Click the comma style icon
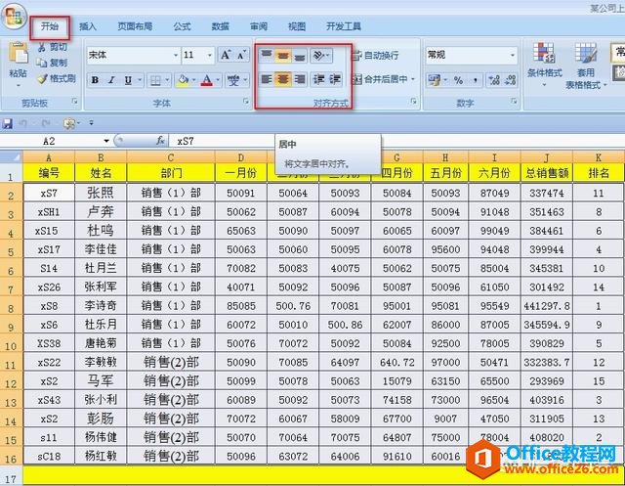The height and width of the screenshot is (486, 625). [476, 80]
